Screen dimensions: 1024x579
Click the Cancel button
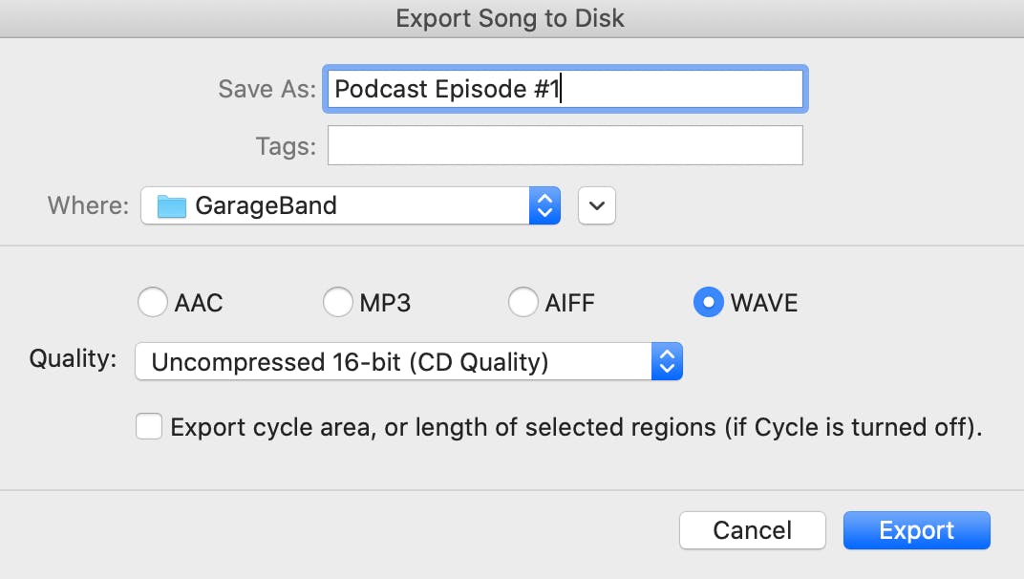click(752, 529)
